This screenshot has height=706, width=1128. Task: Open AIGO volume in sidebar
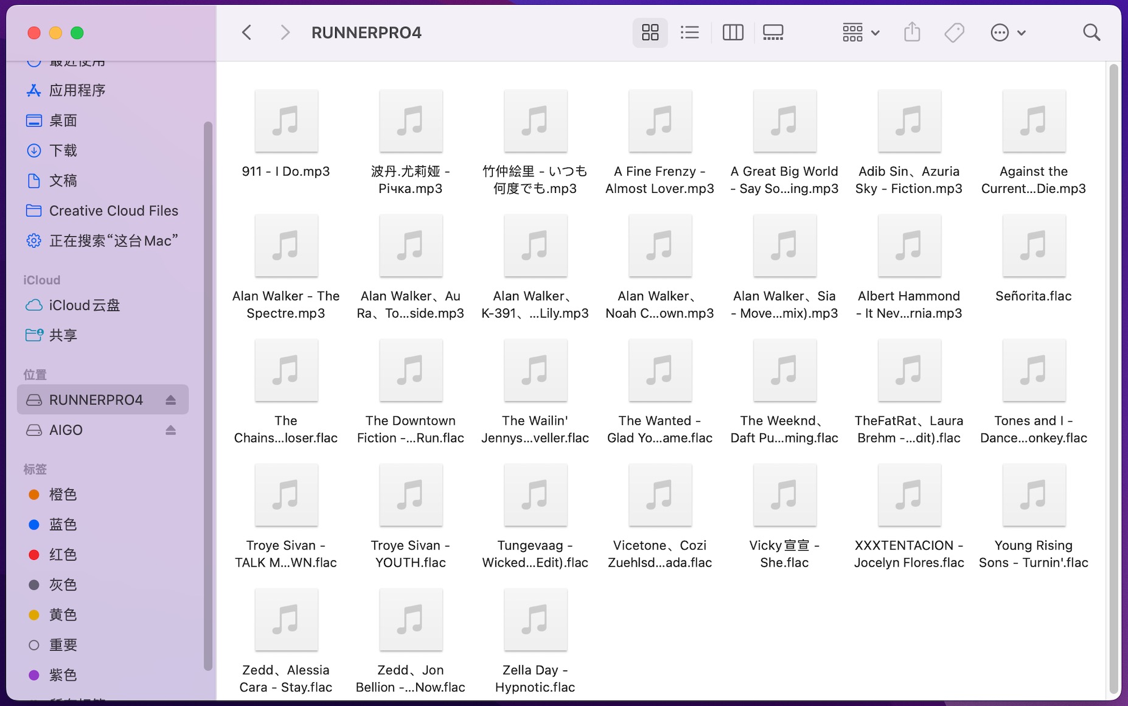pos(103,430)
